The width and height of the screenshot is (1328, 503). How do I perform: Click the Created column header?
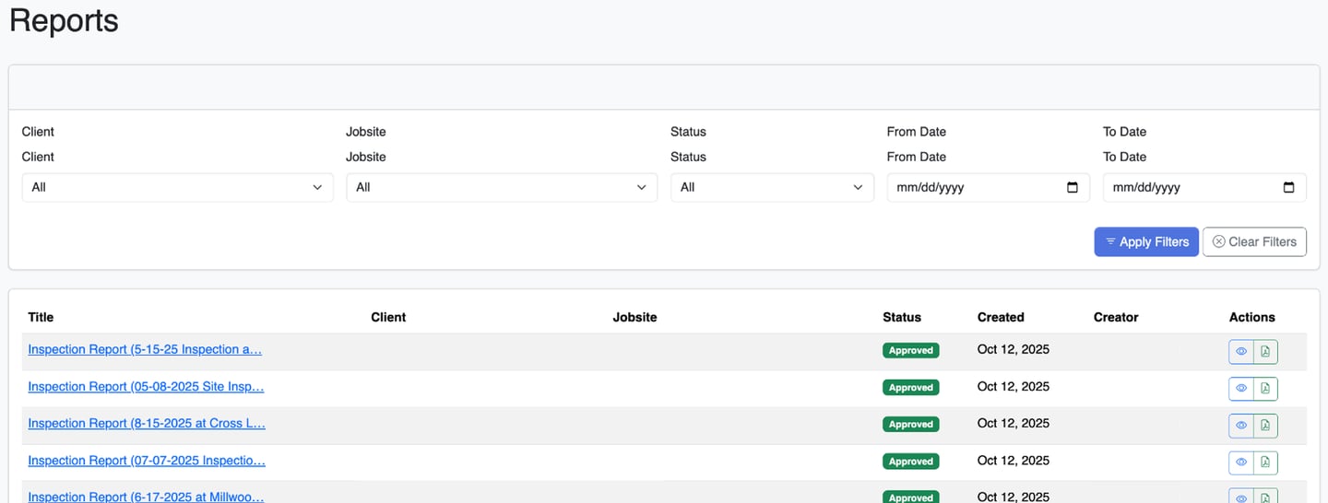pyautogui.click(x=1001, y=317)
